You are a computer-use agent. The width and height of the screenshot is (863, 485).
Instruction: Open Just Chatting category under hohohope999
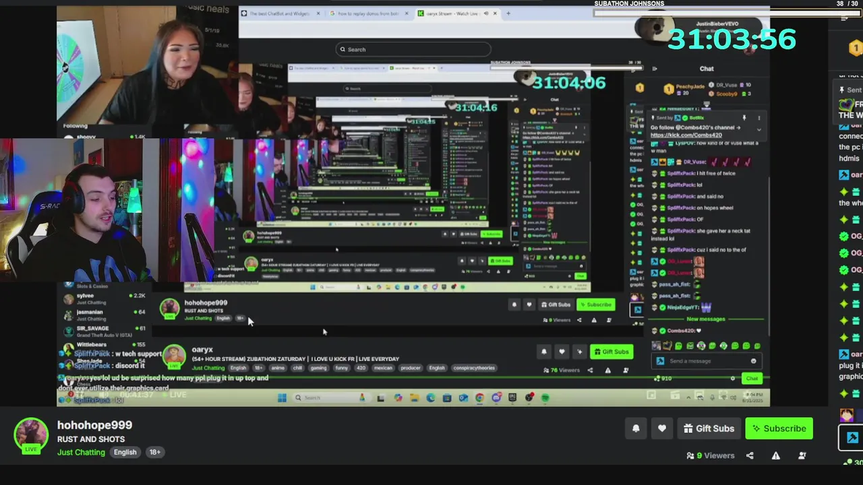81,452
